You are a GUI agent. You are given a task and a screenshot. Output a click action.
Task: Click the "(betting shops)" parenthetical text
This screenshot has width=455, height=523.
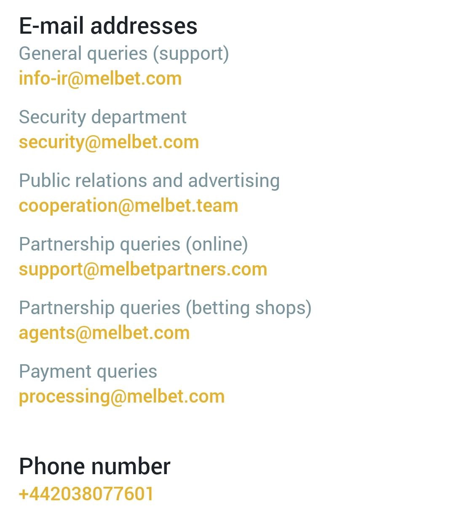coord(249,308)
